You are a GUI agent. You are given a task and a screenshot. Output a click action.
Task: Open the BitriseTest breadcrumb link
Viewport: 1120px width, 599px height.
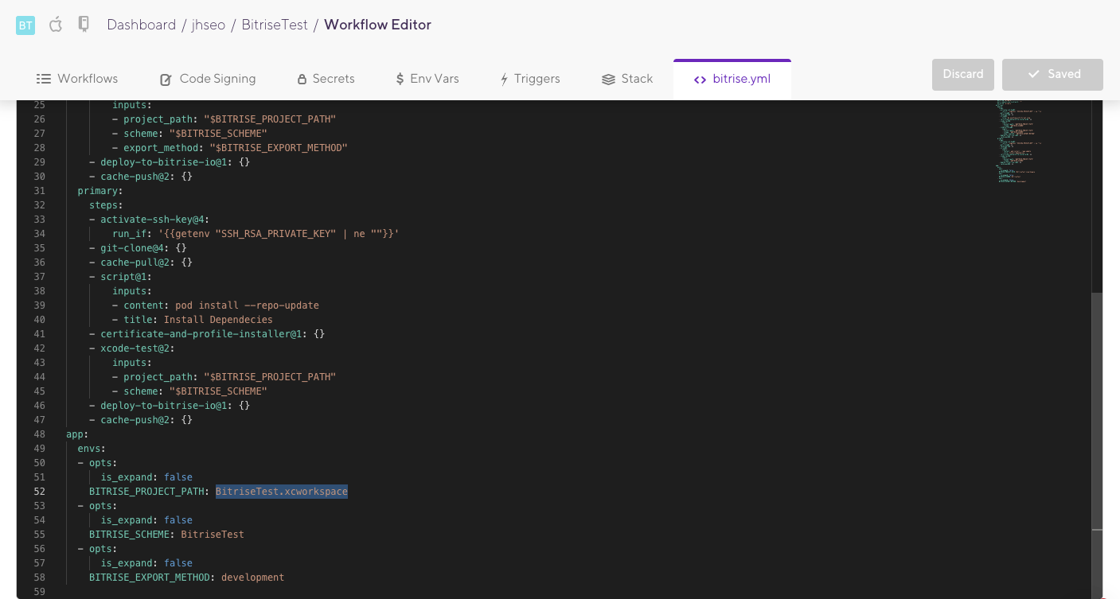click(x=275, y=25)
